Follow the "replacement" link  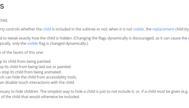[163, 29]
